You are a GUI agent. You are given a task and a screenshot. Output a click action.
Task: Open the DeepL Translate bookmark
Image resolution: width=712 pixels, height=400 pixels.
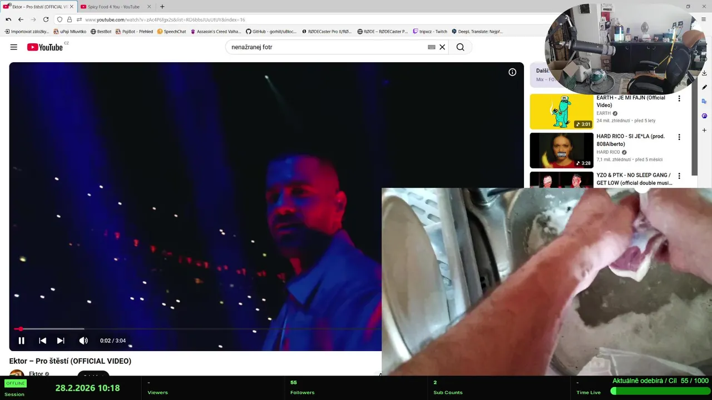[477, 32]
